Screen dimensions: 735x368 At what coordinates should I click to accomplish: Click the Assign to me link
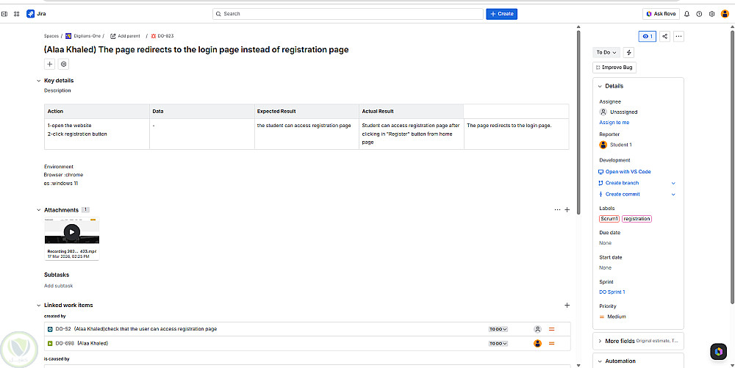coord(614,123)
